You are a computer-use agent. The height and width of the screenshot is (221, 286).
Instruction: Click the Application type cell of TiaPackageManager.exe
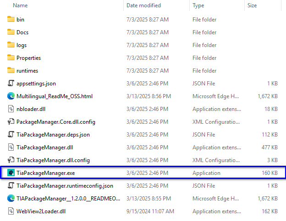(x=206, y=173)
